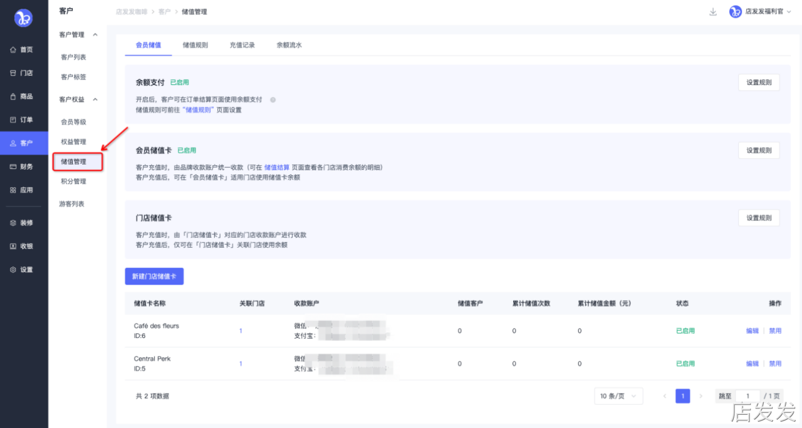The image size is (802, 428).
Task: Open the 收银 cashier icon
Action: (13, 247)
